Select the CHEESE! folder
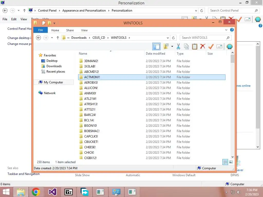The height and width of the screenshot is (197, 263). pos(152,147)
